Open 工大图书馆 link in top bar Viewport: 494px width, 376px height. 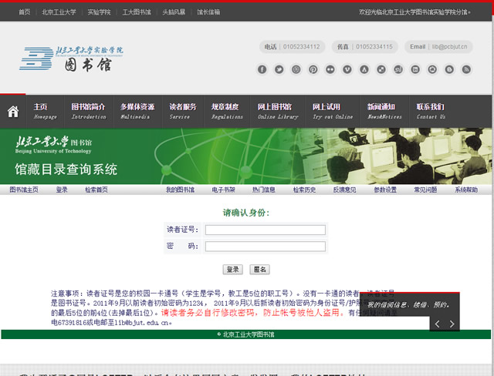tap(137, 12)
